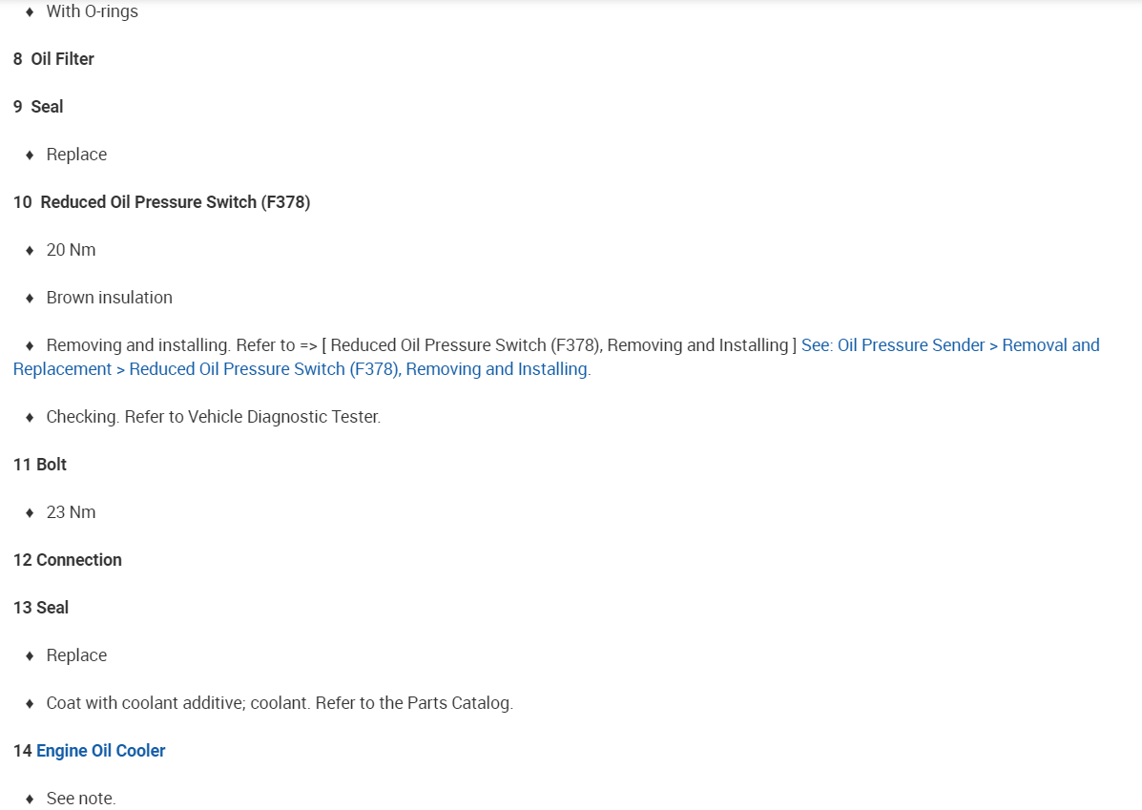Screen dimensions: 1142x810
Task: Open the Engine Oil Cooler link
Action: (100, 751)
